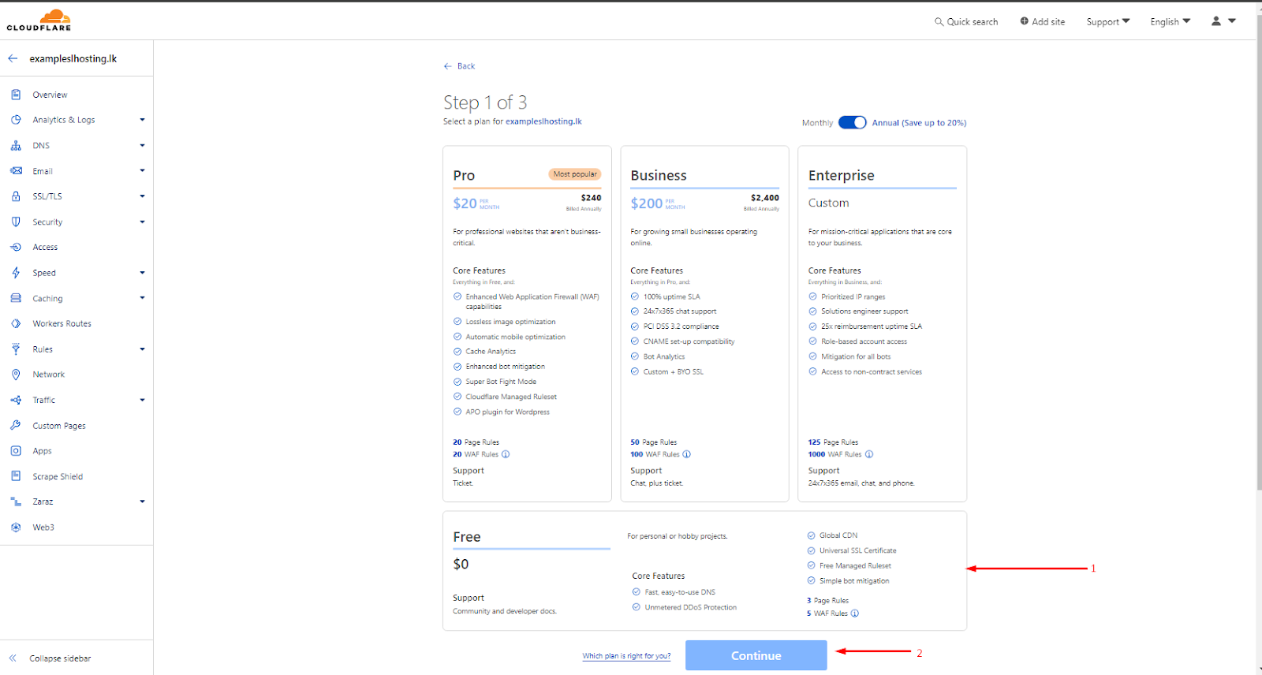Click the Quick search field

tap(966, 22)
